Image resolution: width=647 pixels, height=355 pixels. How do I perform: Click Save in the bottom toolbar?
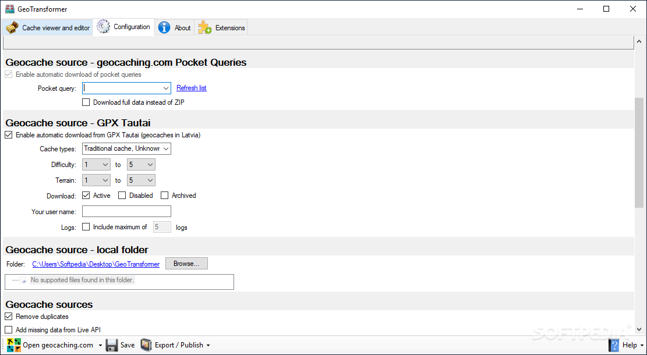tap(128, 345)
